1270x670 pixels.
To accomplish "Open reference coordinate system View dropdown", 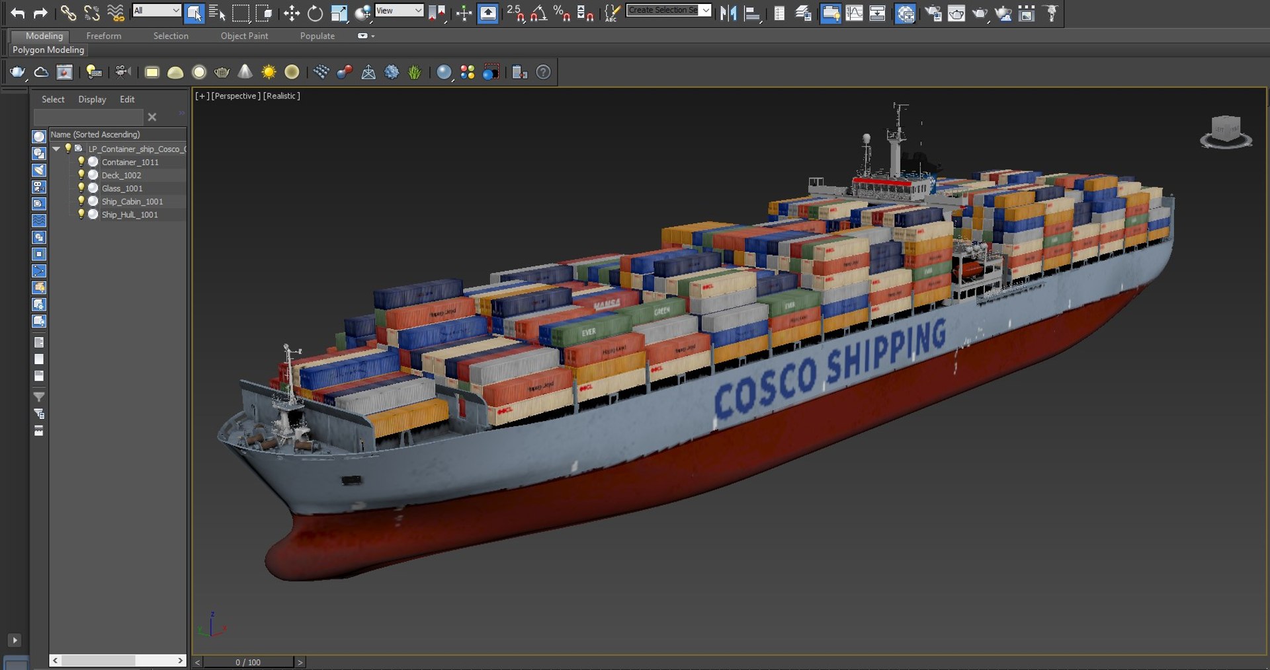I will (399, 11).
